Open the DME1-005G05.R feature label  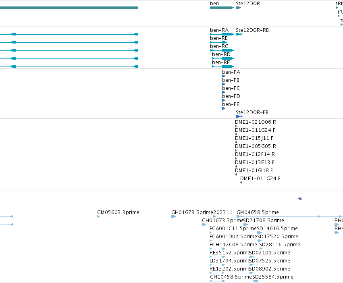coord(256,146)
